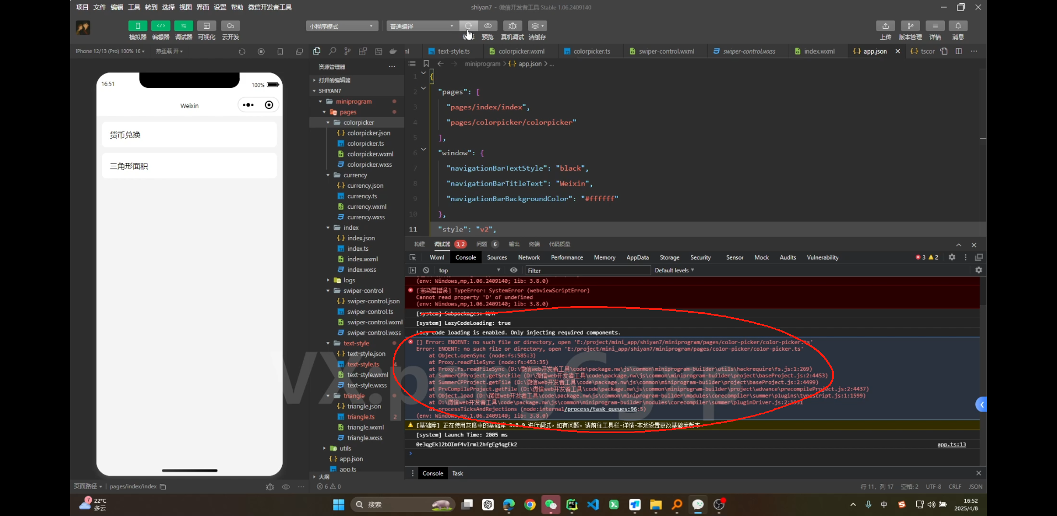Toggle the 调试器 debugger panel button

[x=183, y=26]
